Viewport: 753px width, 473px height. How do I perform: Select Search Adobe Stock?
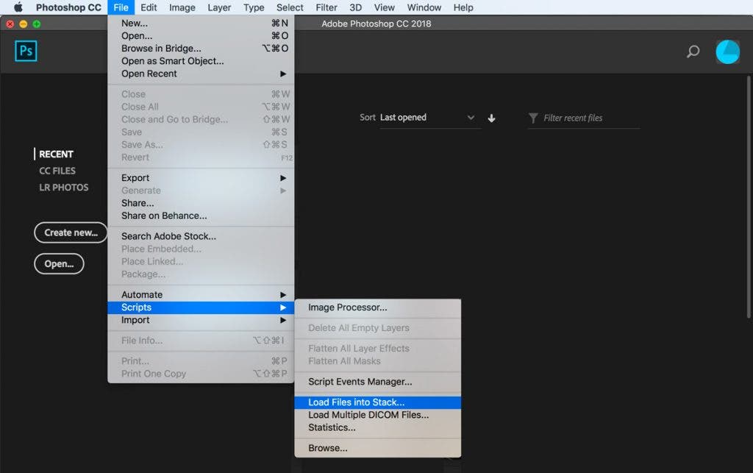[168, 236]
